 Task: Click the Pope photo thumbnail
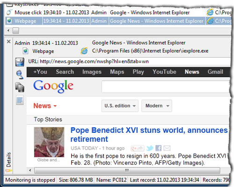(x=49, y=142)
